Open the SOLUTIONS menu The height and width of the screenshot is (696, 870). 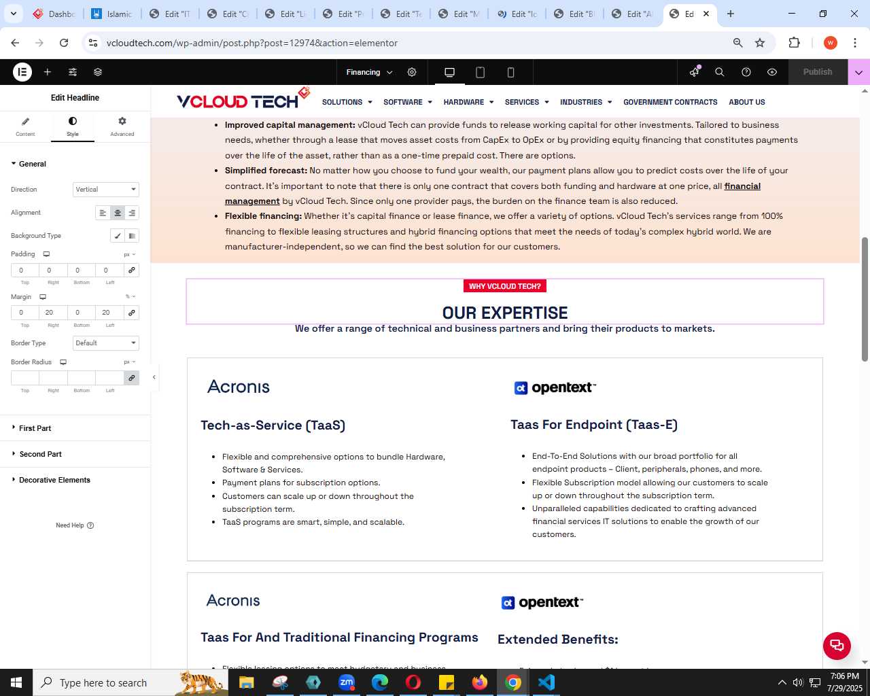(x=347, y=102)
